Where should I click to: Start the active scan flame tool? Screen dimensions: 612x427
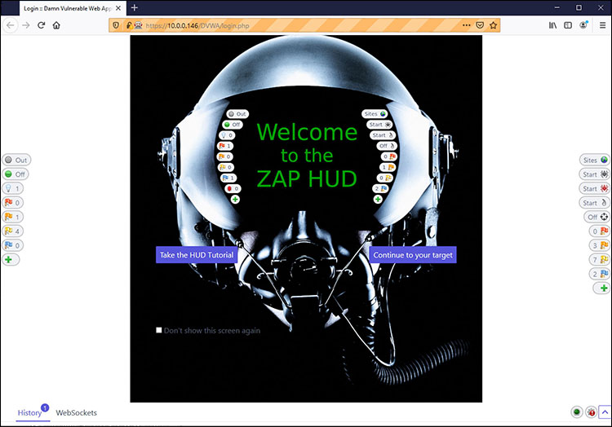(x=595, y=203)
